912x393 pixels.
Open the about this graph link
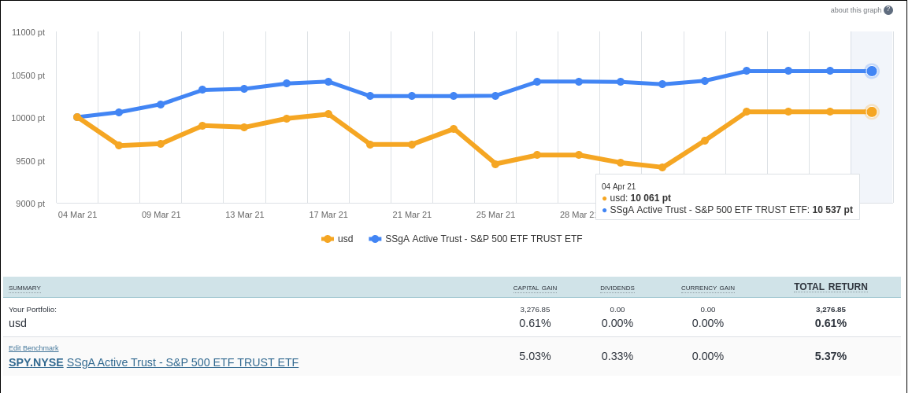click(x=856, y=10)
